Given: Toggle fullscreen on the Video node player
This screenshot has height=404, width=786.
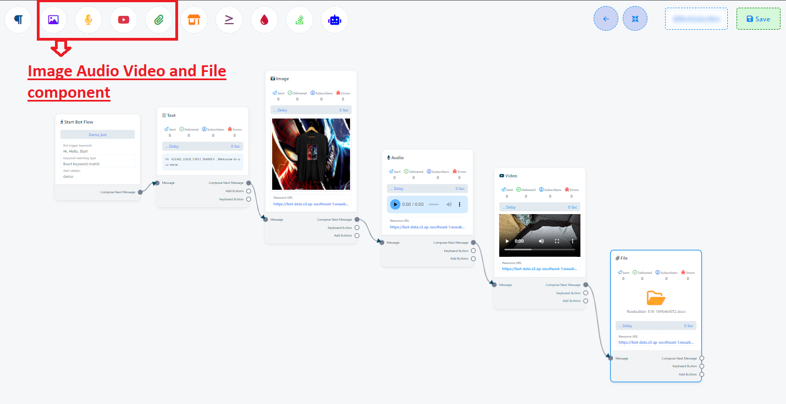Looking at the screenshot, I should 557,241.
